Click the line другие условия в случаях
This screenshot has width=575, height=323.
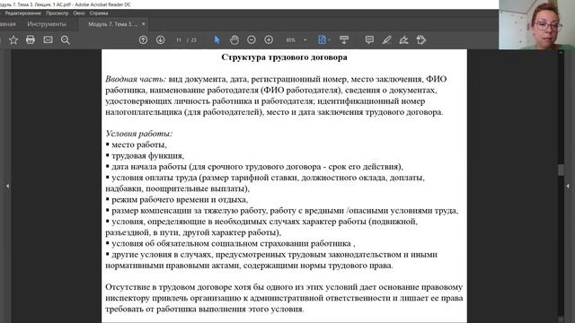click(x=271, y=260)
